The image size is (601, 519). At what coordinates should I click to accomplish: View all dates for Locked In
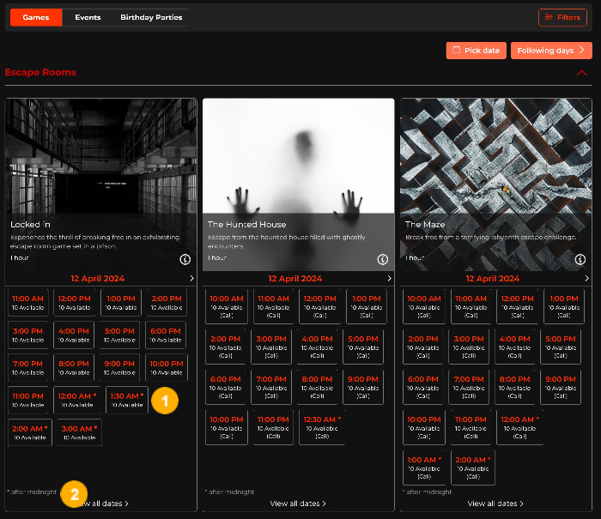pos(100,504)
